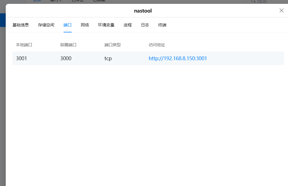The height and width of the screenshot is (186, 288).
Task: View the 日志 tab
Action: [x=145, y=25]
